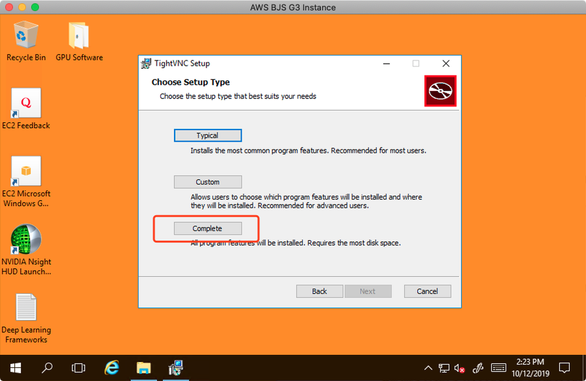Viewport: 586px width, 381px height.
Task: Open the EC2 Feedback shortcut
Action: tap(26, 105)
